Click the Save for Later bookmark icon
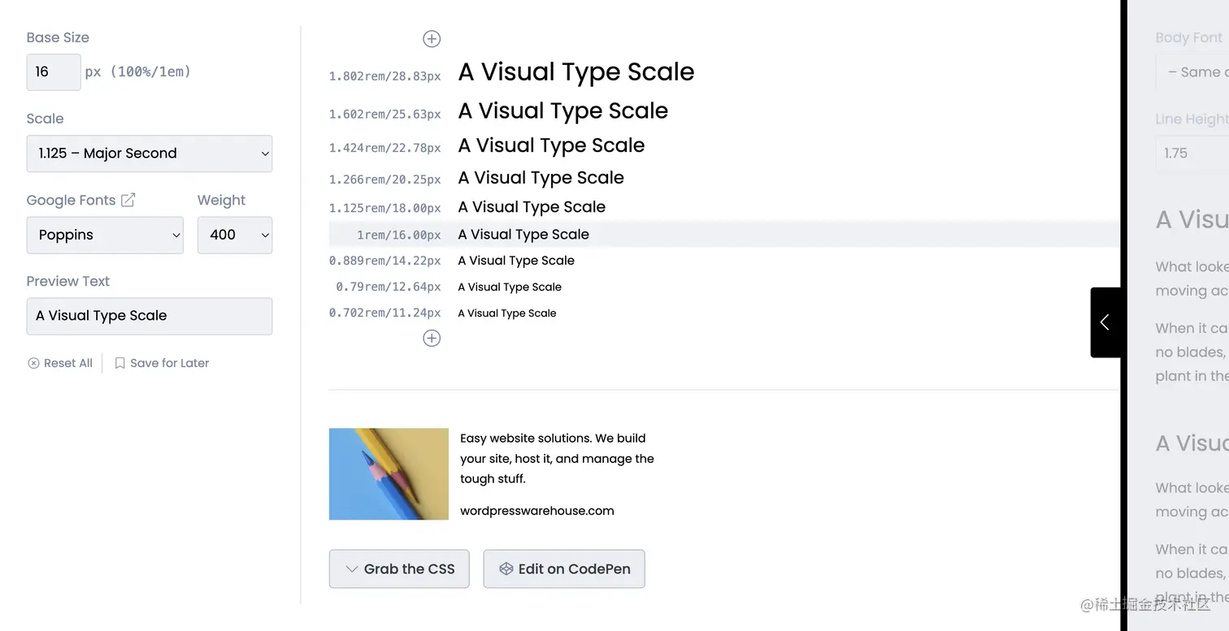1229x631 pixels. pyautogui.click(x=119, y=363)
